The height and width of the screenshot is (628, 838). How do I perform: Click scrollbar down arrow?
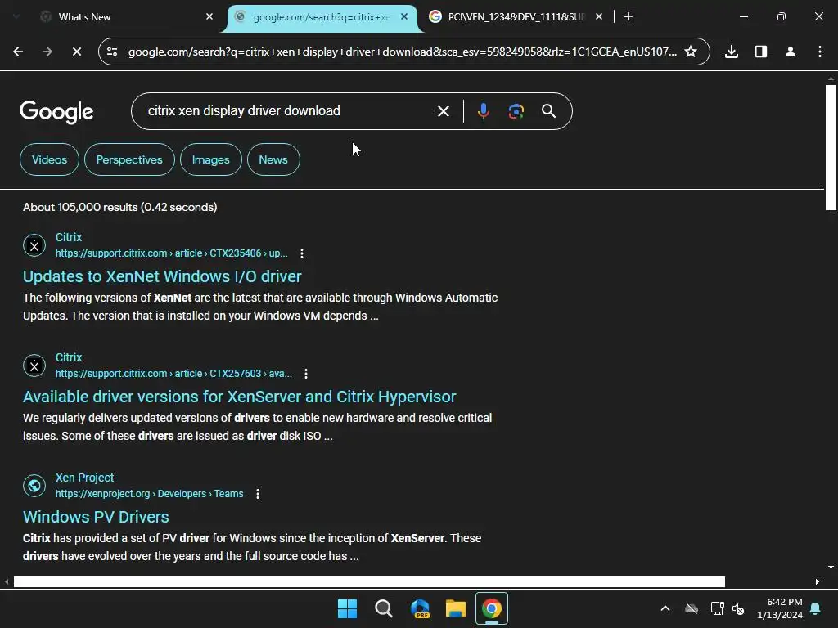point(831,567)
